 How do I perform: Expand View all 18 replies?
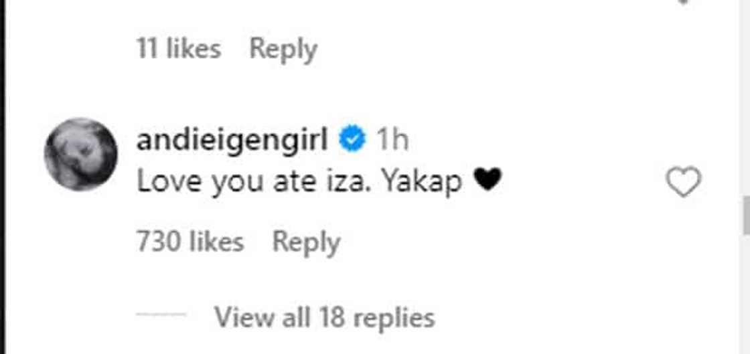[x=324, y=316]
